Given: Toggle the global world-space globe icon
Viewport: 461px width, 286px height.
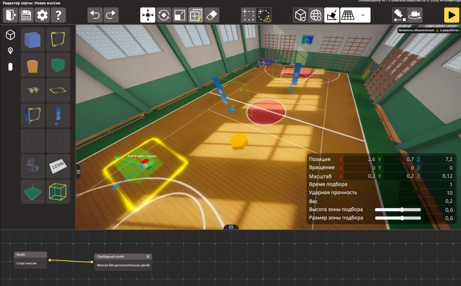Looking at the screenshot, I should (x=316, y=15).
